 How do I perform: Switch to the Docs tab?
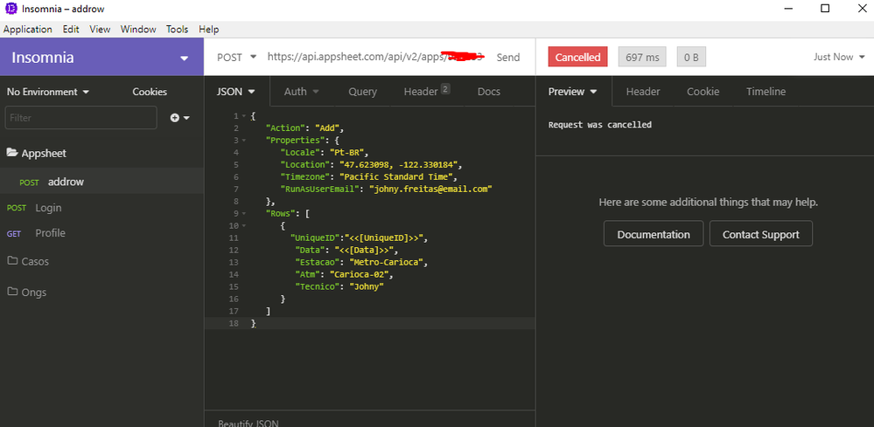[x=489, y=92]
